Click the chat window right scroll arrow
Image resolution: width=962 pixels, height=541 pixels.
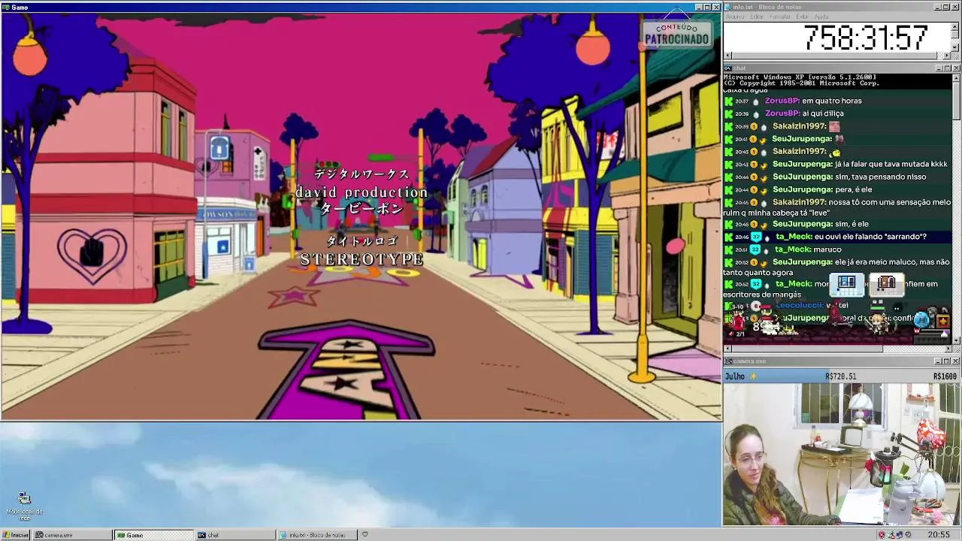[948, 349]
